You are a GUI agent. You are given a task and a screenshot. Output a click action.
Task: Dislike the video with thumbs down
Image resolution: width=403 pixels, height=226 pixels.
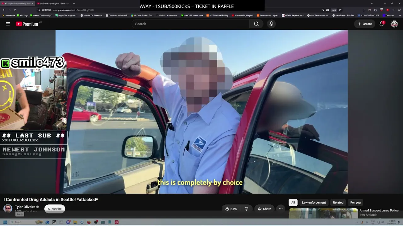click(247, 209)
